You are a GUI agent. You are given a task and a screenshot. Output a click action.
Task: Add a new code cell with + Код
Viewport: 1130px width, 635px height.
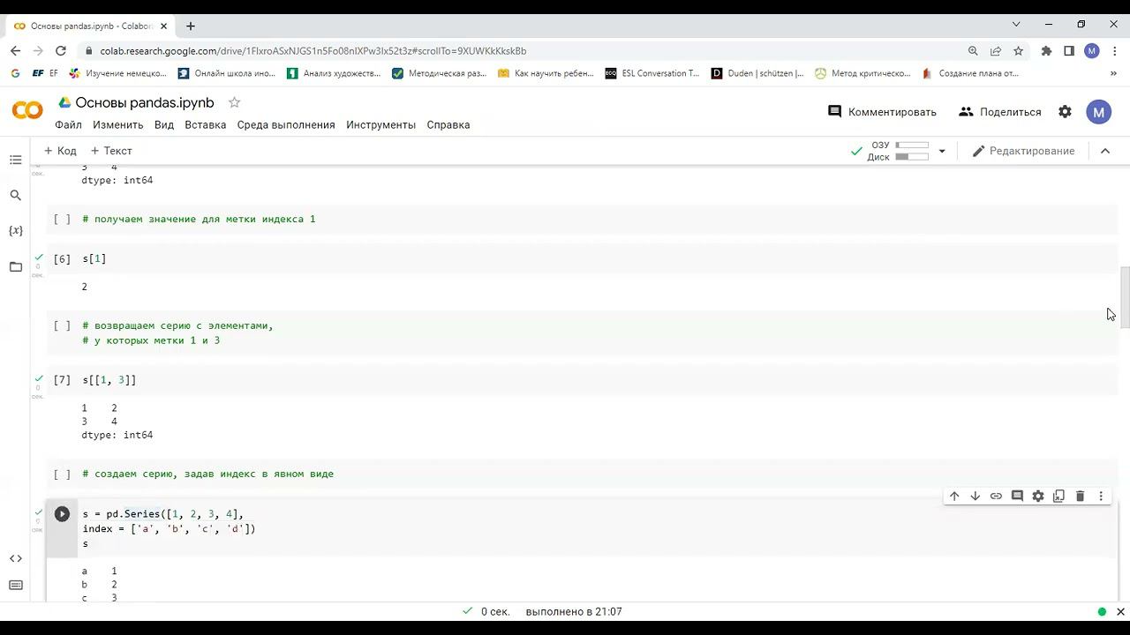click(61, 151)
